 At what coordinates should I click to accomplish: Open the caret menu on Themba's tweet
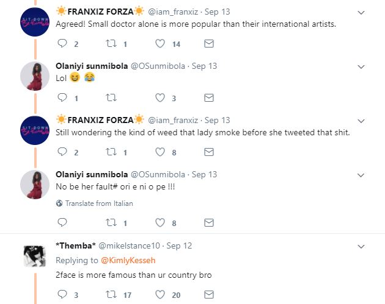coord(361,246)
